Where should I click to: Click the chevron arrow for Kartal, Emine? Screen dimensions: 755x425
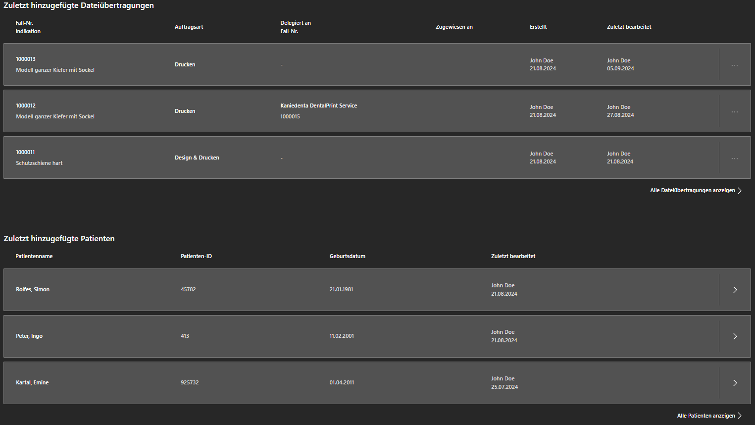pyautogui.click(x=735, y=383)
